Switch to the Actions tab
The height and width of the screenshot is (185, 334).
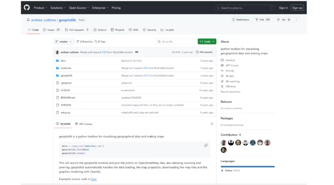coord(100,30)
